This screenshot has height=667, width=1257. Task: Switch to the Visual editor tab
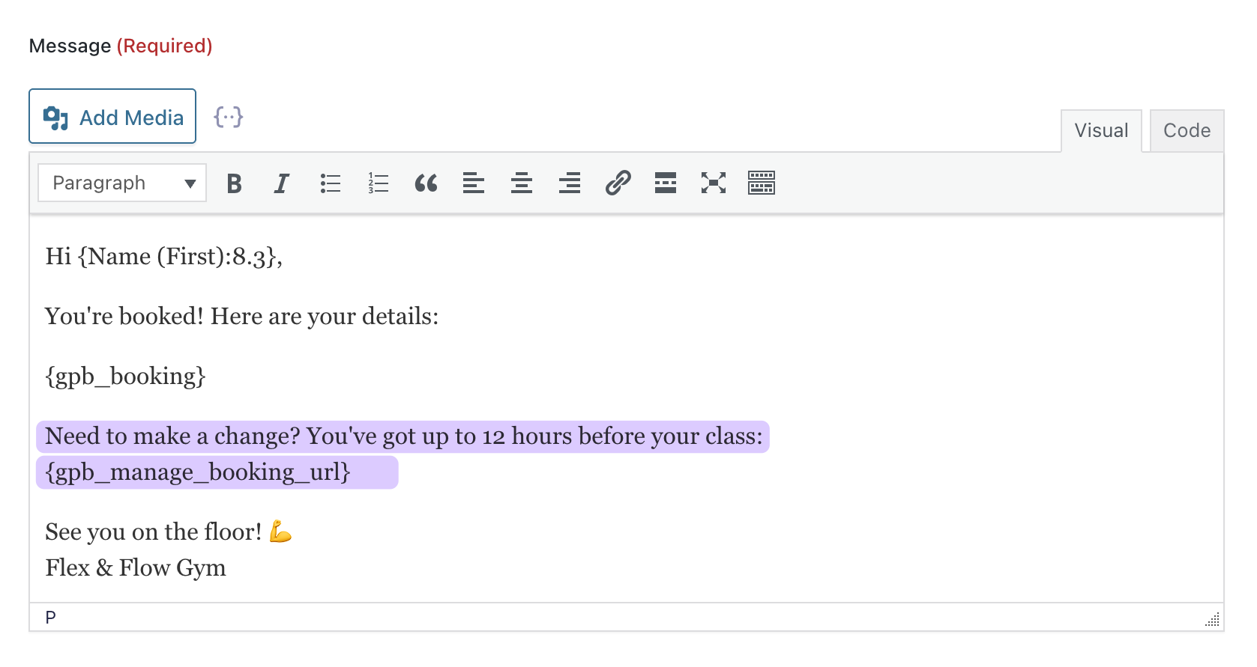(x=1101, y=131)
